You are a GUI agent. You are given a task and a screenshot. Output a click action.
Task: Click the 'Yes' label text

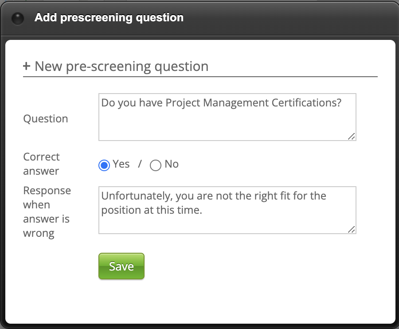(121, 164)
